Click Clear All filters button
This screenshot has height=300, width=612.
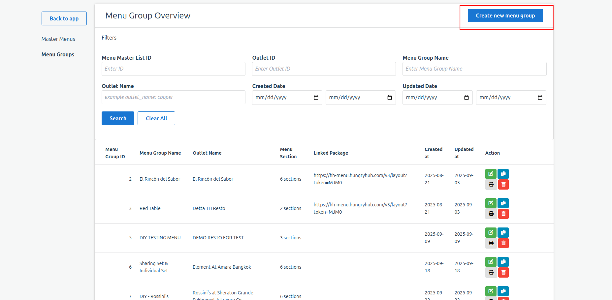[x=156, y=118]
